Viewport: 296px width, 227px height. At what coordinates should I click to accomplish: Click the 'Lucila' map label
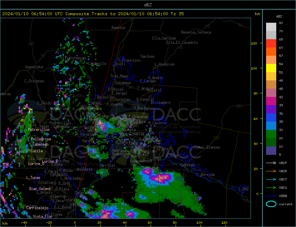(37, 151)
